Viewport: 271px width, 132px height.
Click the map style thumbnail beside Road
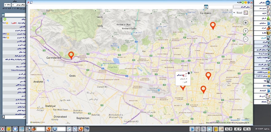click(x=246, y=13)
